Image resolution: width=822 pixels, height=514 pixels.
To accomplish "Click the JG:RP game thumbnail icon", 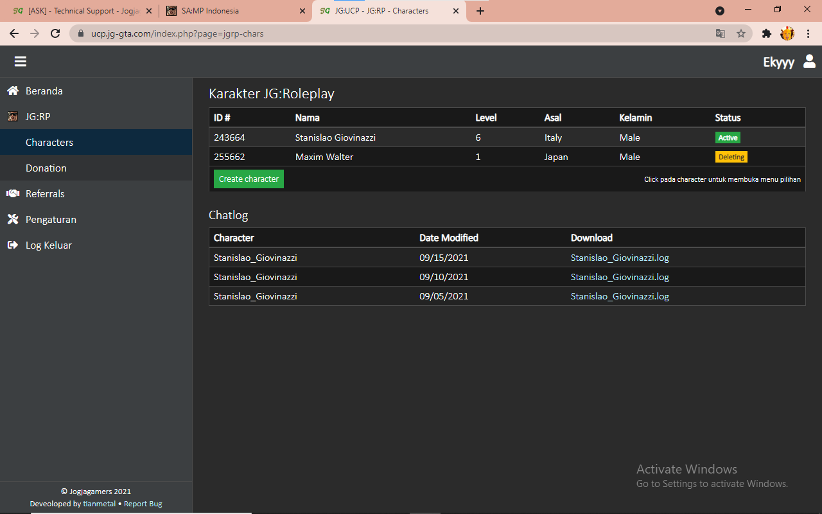I will [x=13, y=116].
